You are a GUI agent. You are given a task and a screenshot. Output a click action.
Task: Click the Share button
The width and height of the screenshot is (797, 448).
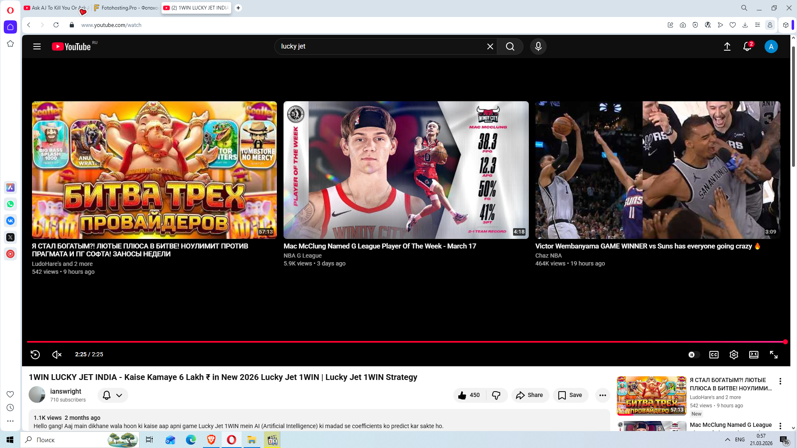pyautogui.click(x=530, y=395)
